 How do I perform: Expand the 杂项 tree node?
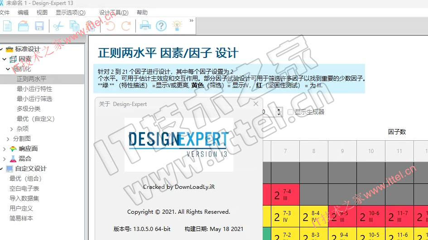(12, 129)
